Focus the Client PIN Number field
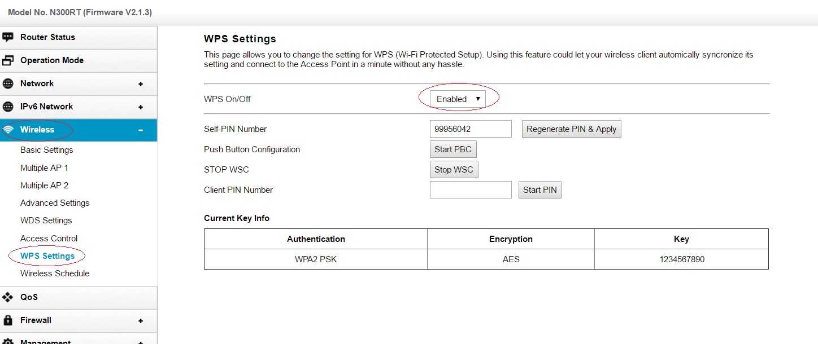Screen dimensions: 818x344 click(x=471, y=190)
